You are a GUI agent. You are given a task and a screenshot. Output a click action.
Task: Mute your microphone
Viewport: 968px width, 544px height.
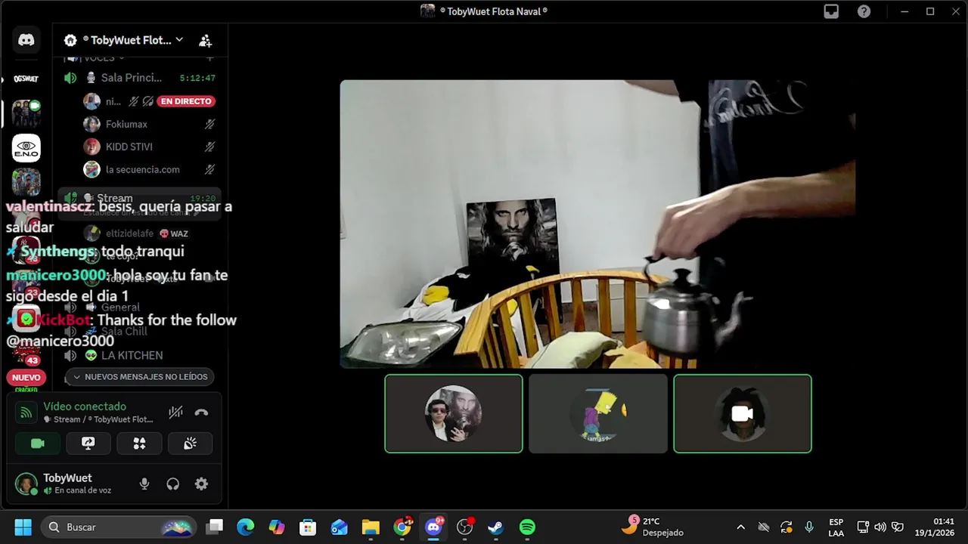[x=144, y=484]
